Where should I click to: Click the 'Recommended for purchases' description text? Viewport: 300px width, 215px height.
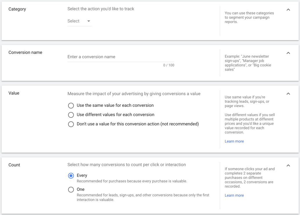(132, 181)
